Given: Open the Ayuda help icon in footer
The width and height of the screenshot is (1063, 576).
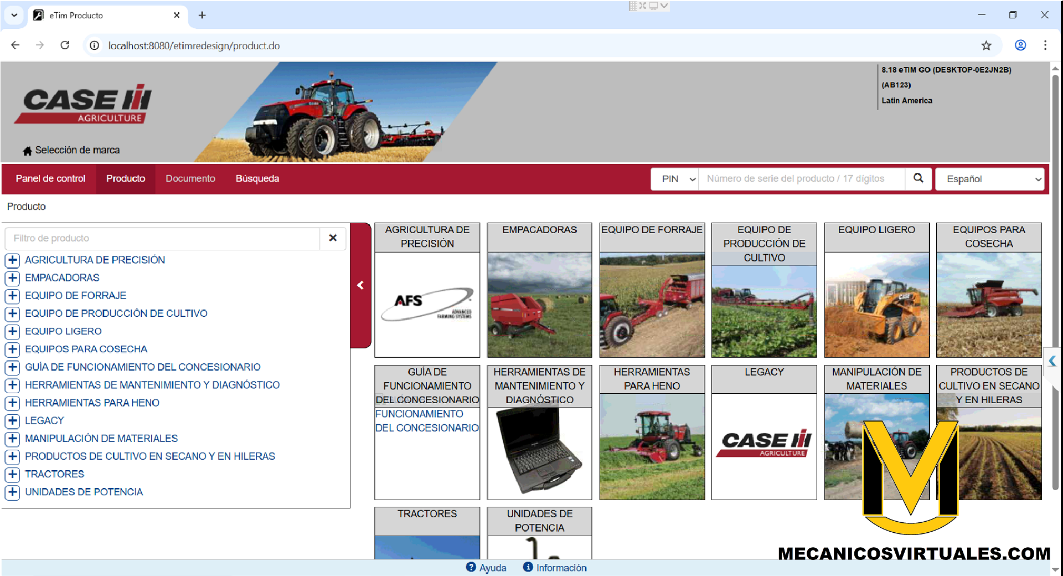Looking at the screenshot, I should point(471,567).
